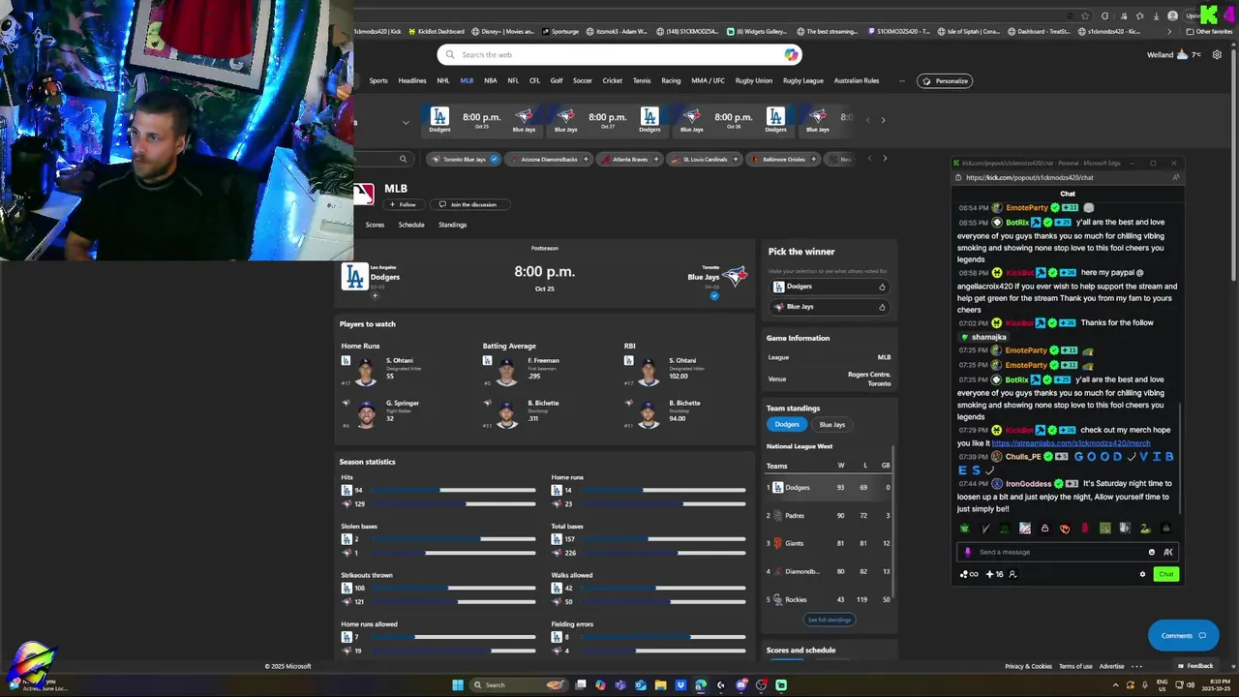Show next games in the scoreboard carousel
1239x697 pixels.
pyautogui.click(x=883, y=120)
